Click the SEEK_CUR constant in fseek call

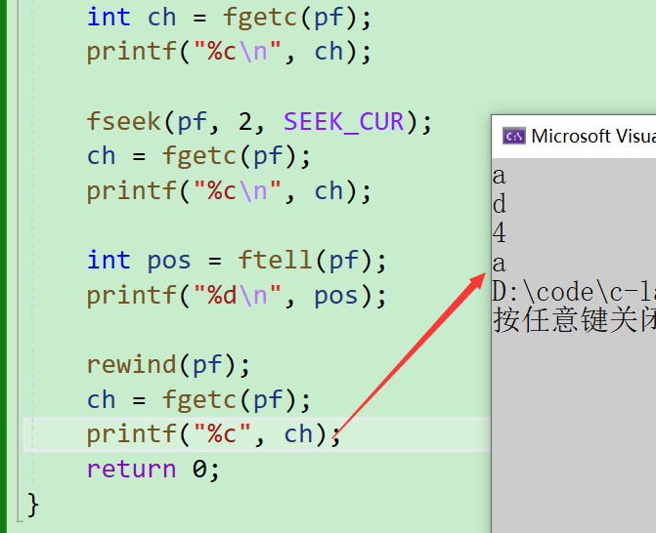pos(343,122)
